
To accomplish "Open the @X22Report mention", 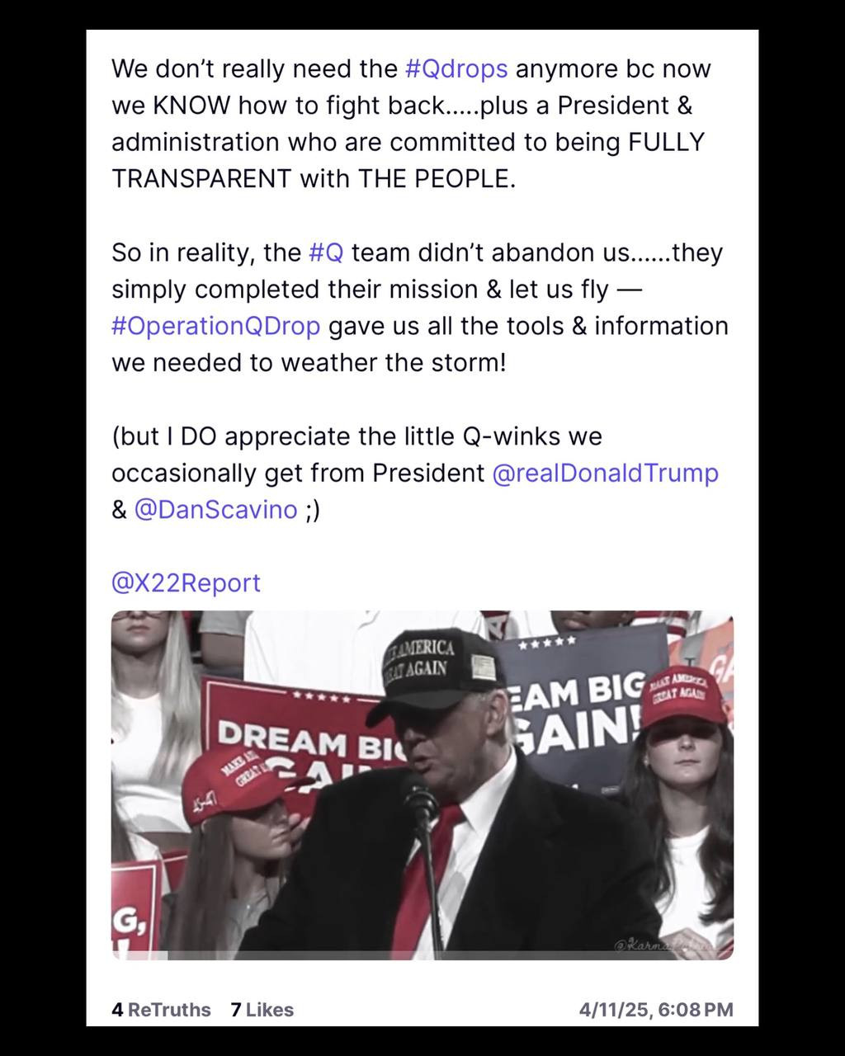I will click(x=186, y=582).
